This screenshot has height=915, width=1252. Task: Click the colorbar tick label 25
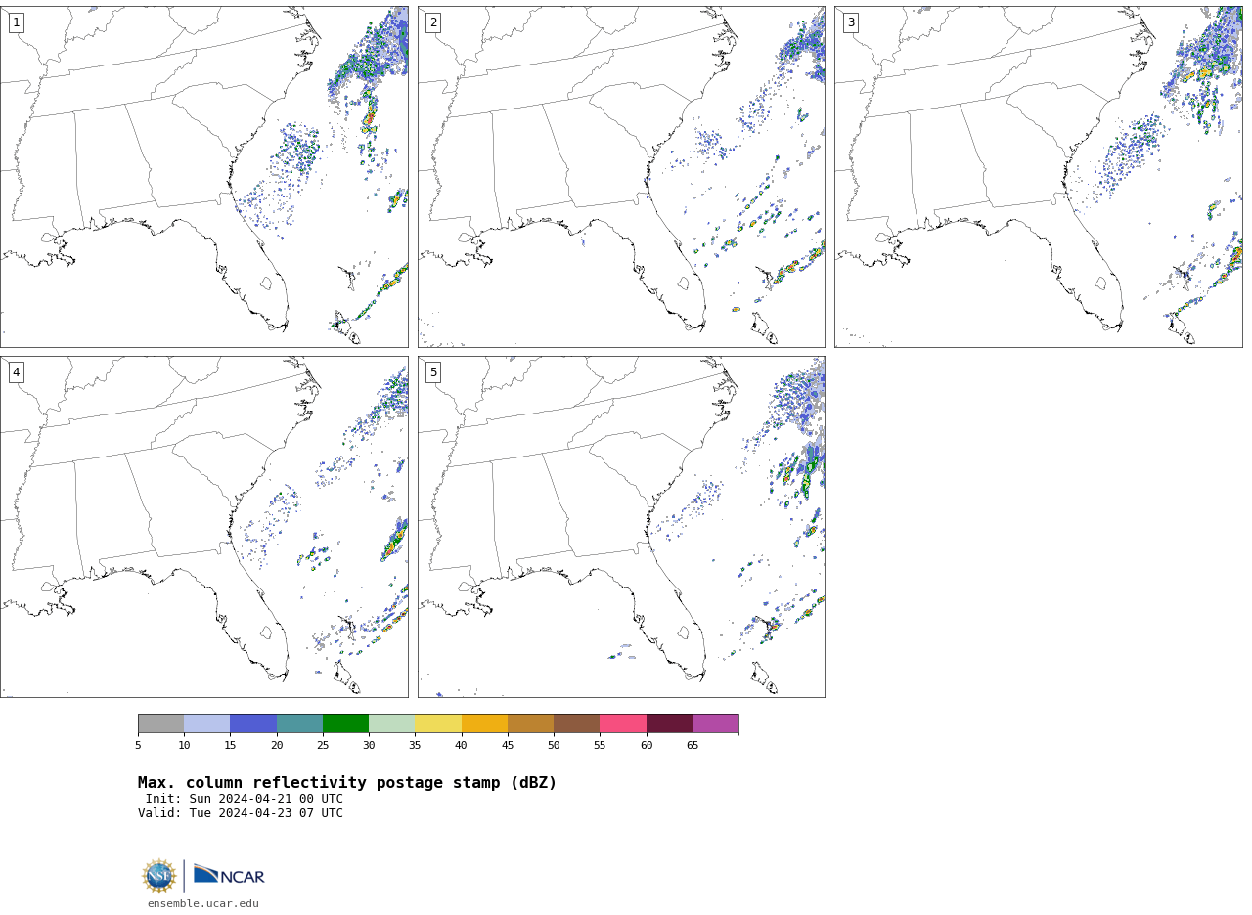point(323,746)
